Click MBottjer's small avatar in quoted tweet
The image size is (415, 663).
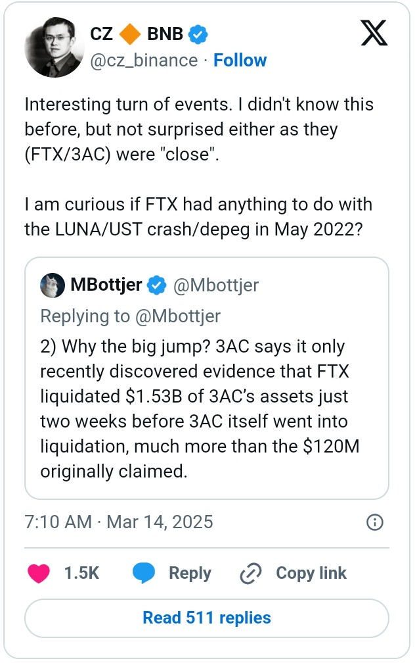point(53,285)
